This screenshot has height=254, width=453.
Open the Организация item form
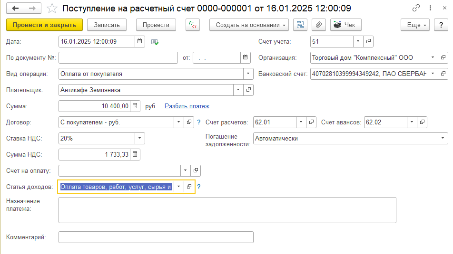click(x=443, y=57)
